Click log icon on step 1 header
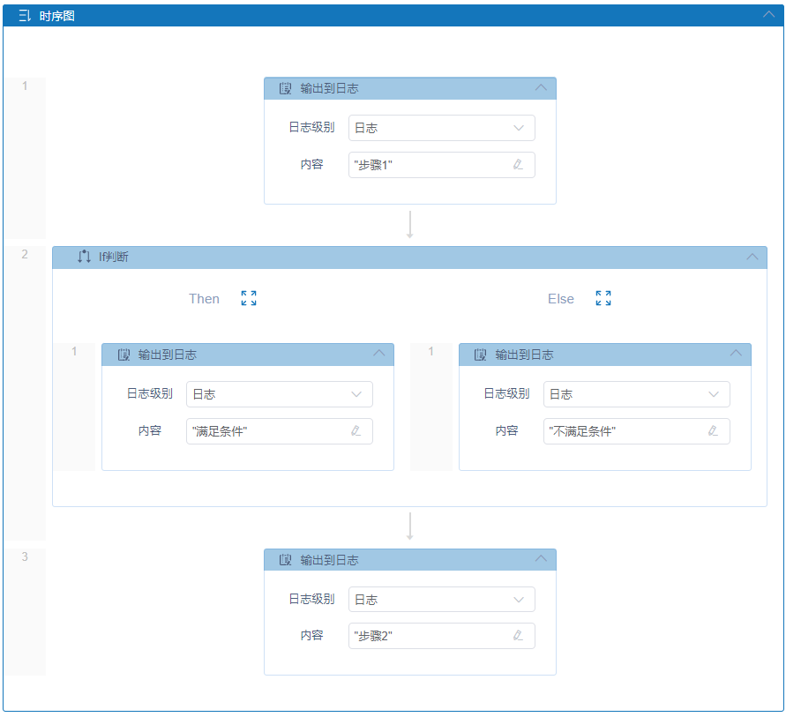Viewport: 786px width, 717px height. [285, 88]
